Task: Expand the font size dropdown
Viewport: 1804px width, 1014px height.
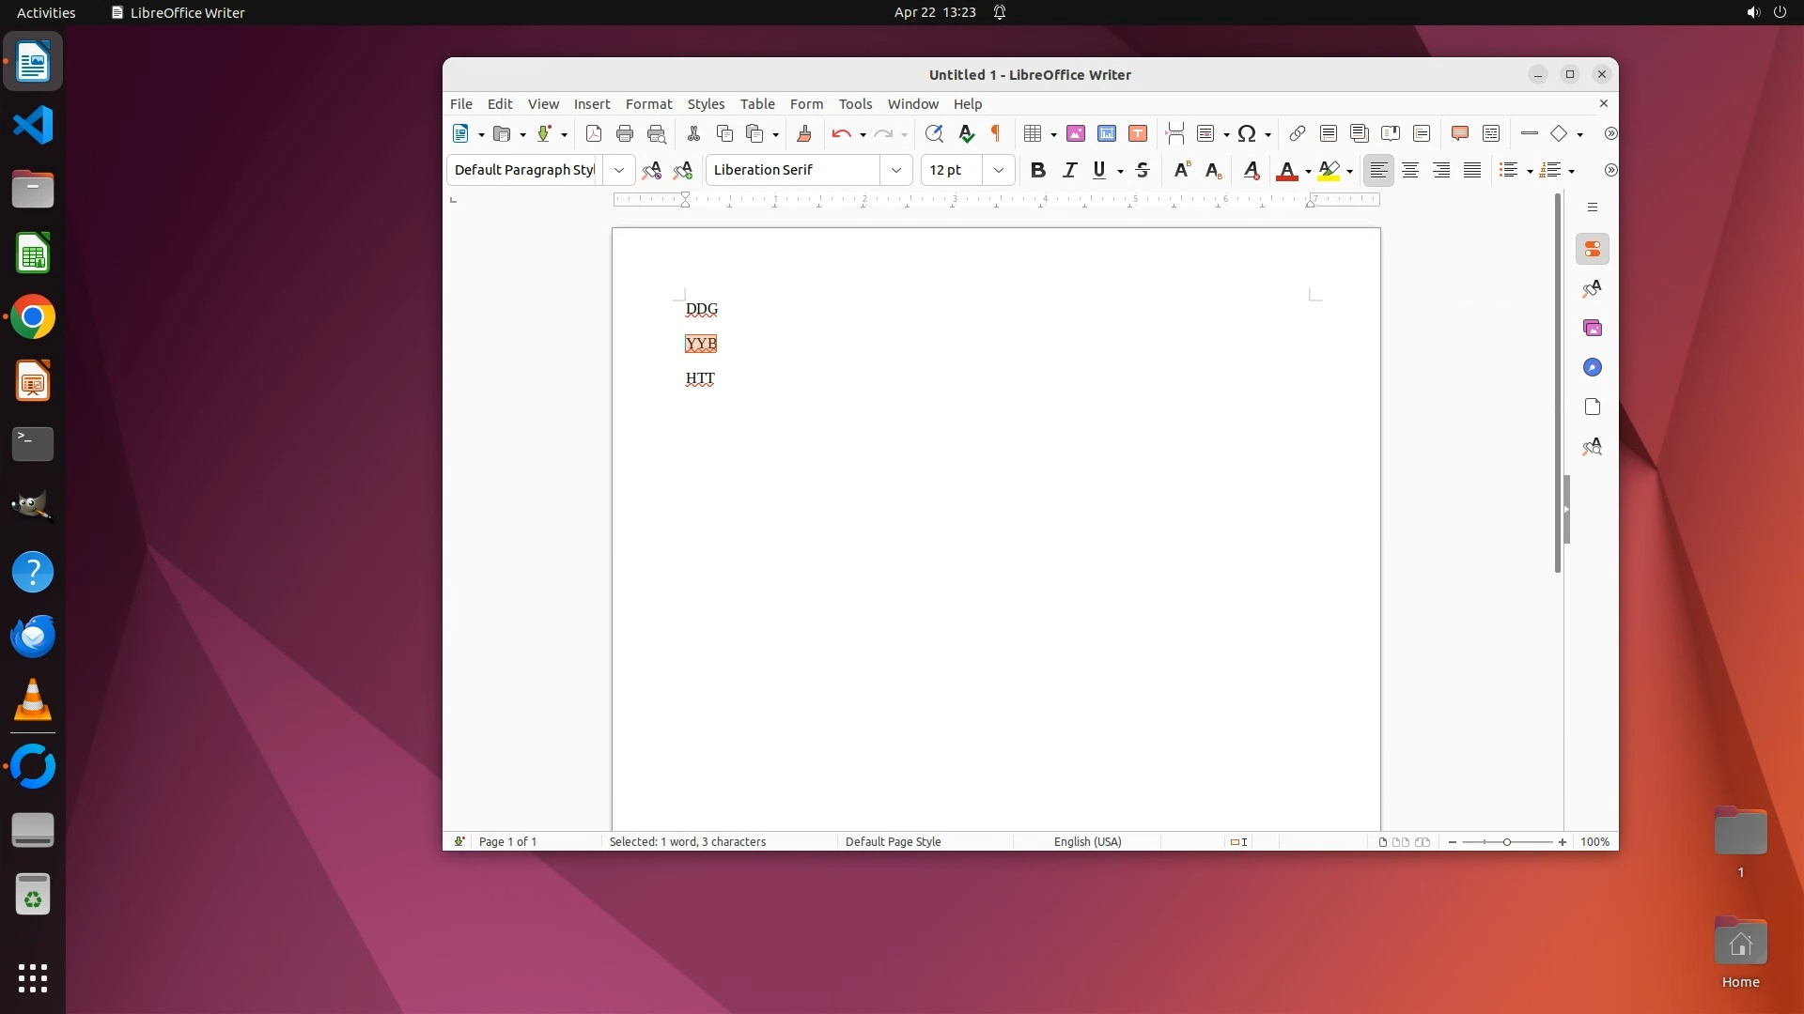Action: pos(998,170)
